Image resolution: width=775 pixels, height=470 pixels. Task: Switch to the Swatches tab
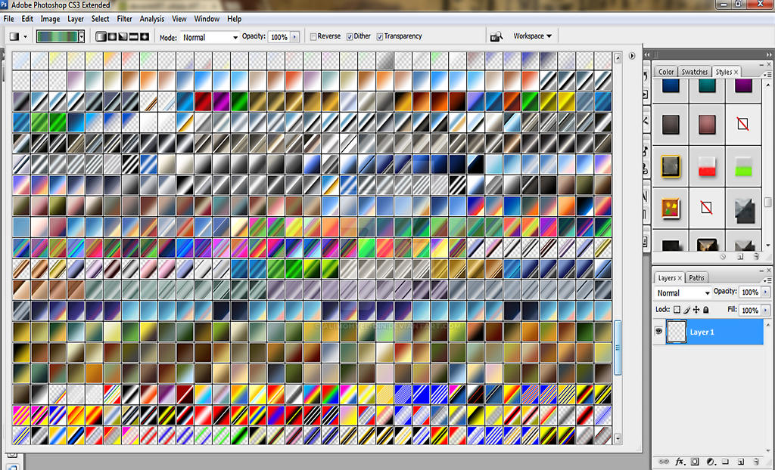pos(695,72)
